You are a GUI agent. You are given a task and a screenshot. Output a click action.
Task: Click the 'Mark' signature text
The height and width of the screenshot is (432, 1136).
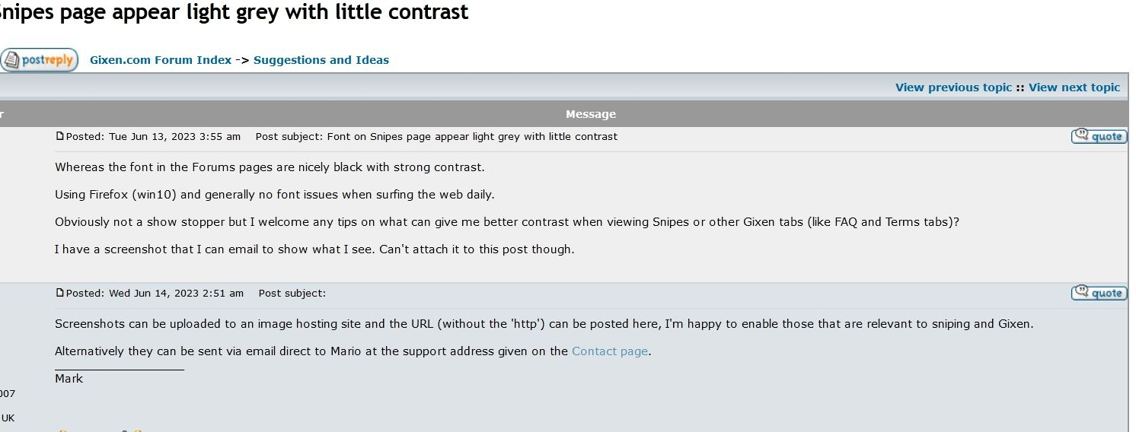69,379
